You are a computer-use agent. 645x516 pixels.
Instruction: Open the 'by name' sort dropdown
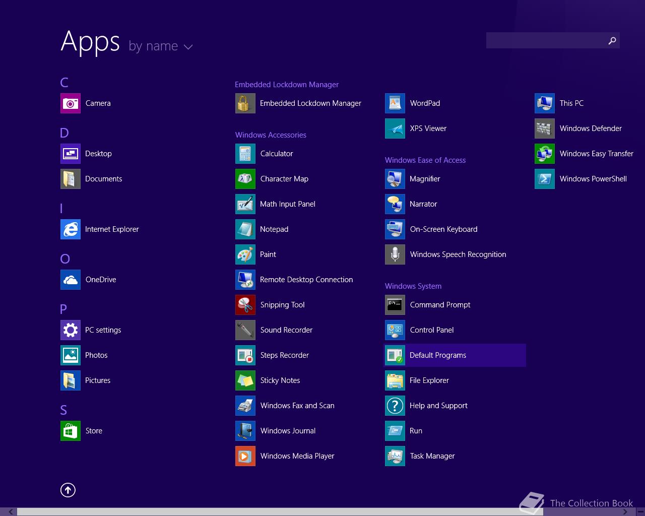[161, 46]
